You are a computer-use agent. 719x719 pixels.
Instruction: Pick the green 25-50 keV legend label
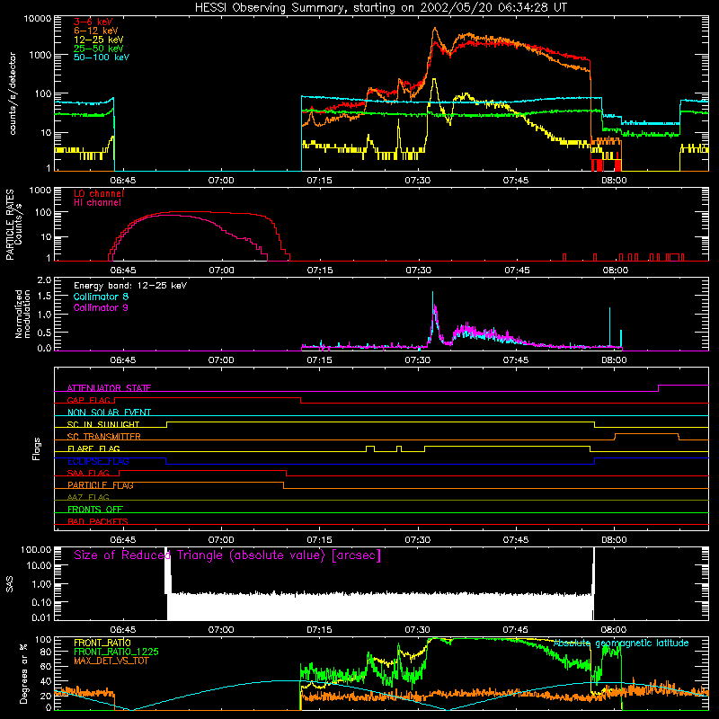pos(99,49)
